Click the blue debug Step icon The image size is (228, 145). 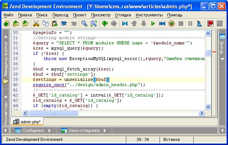(125, 23)
